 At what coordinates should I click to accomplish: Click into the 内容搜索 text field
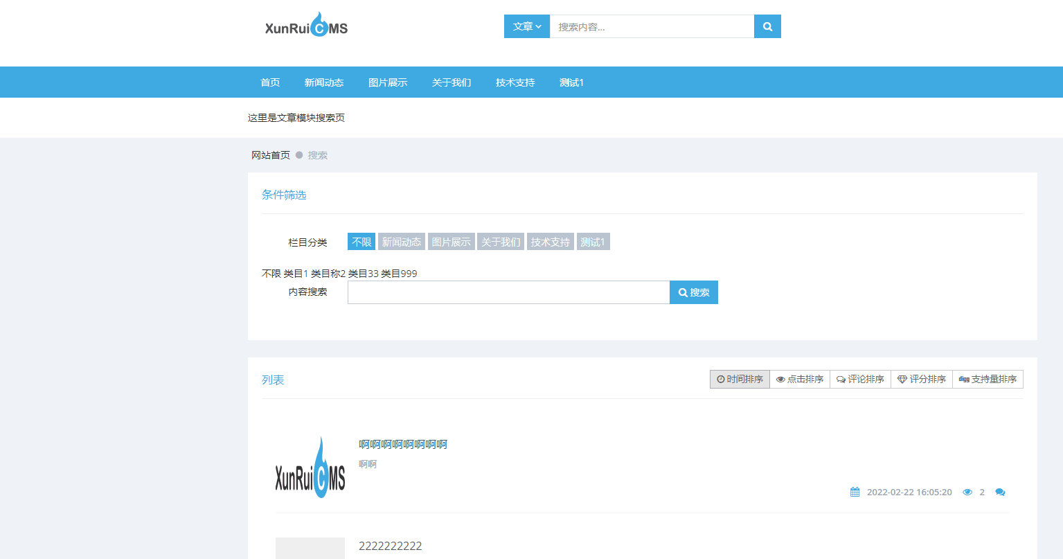[508, 292]
